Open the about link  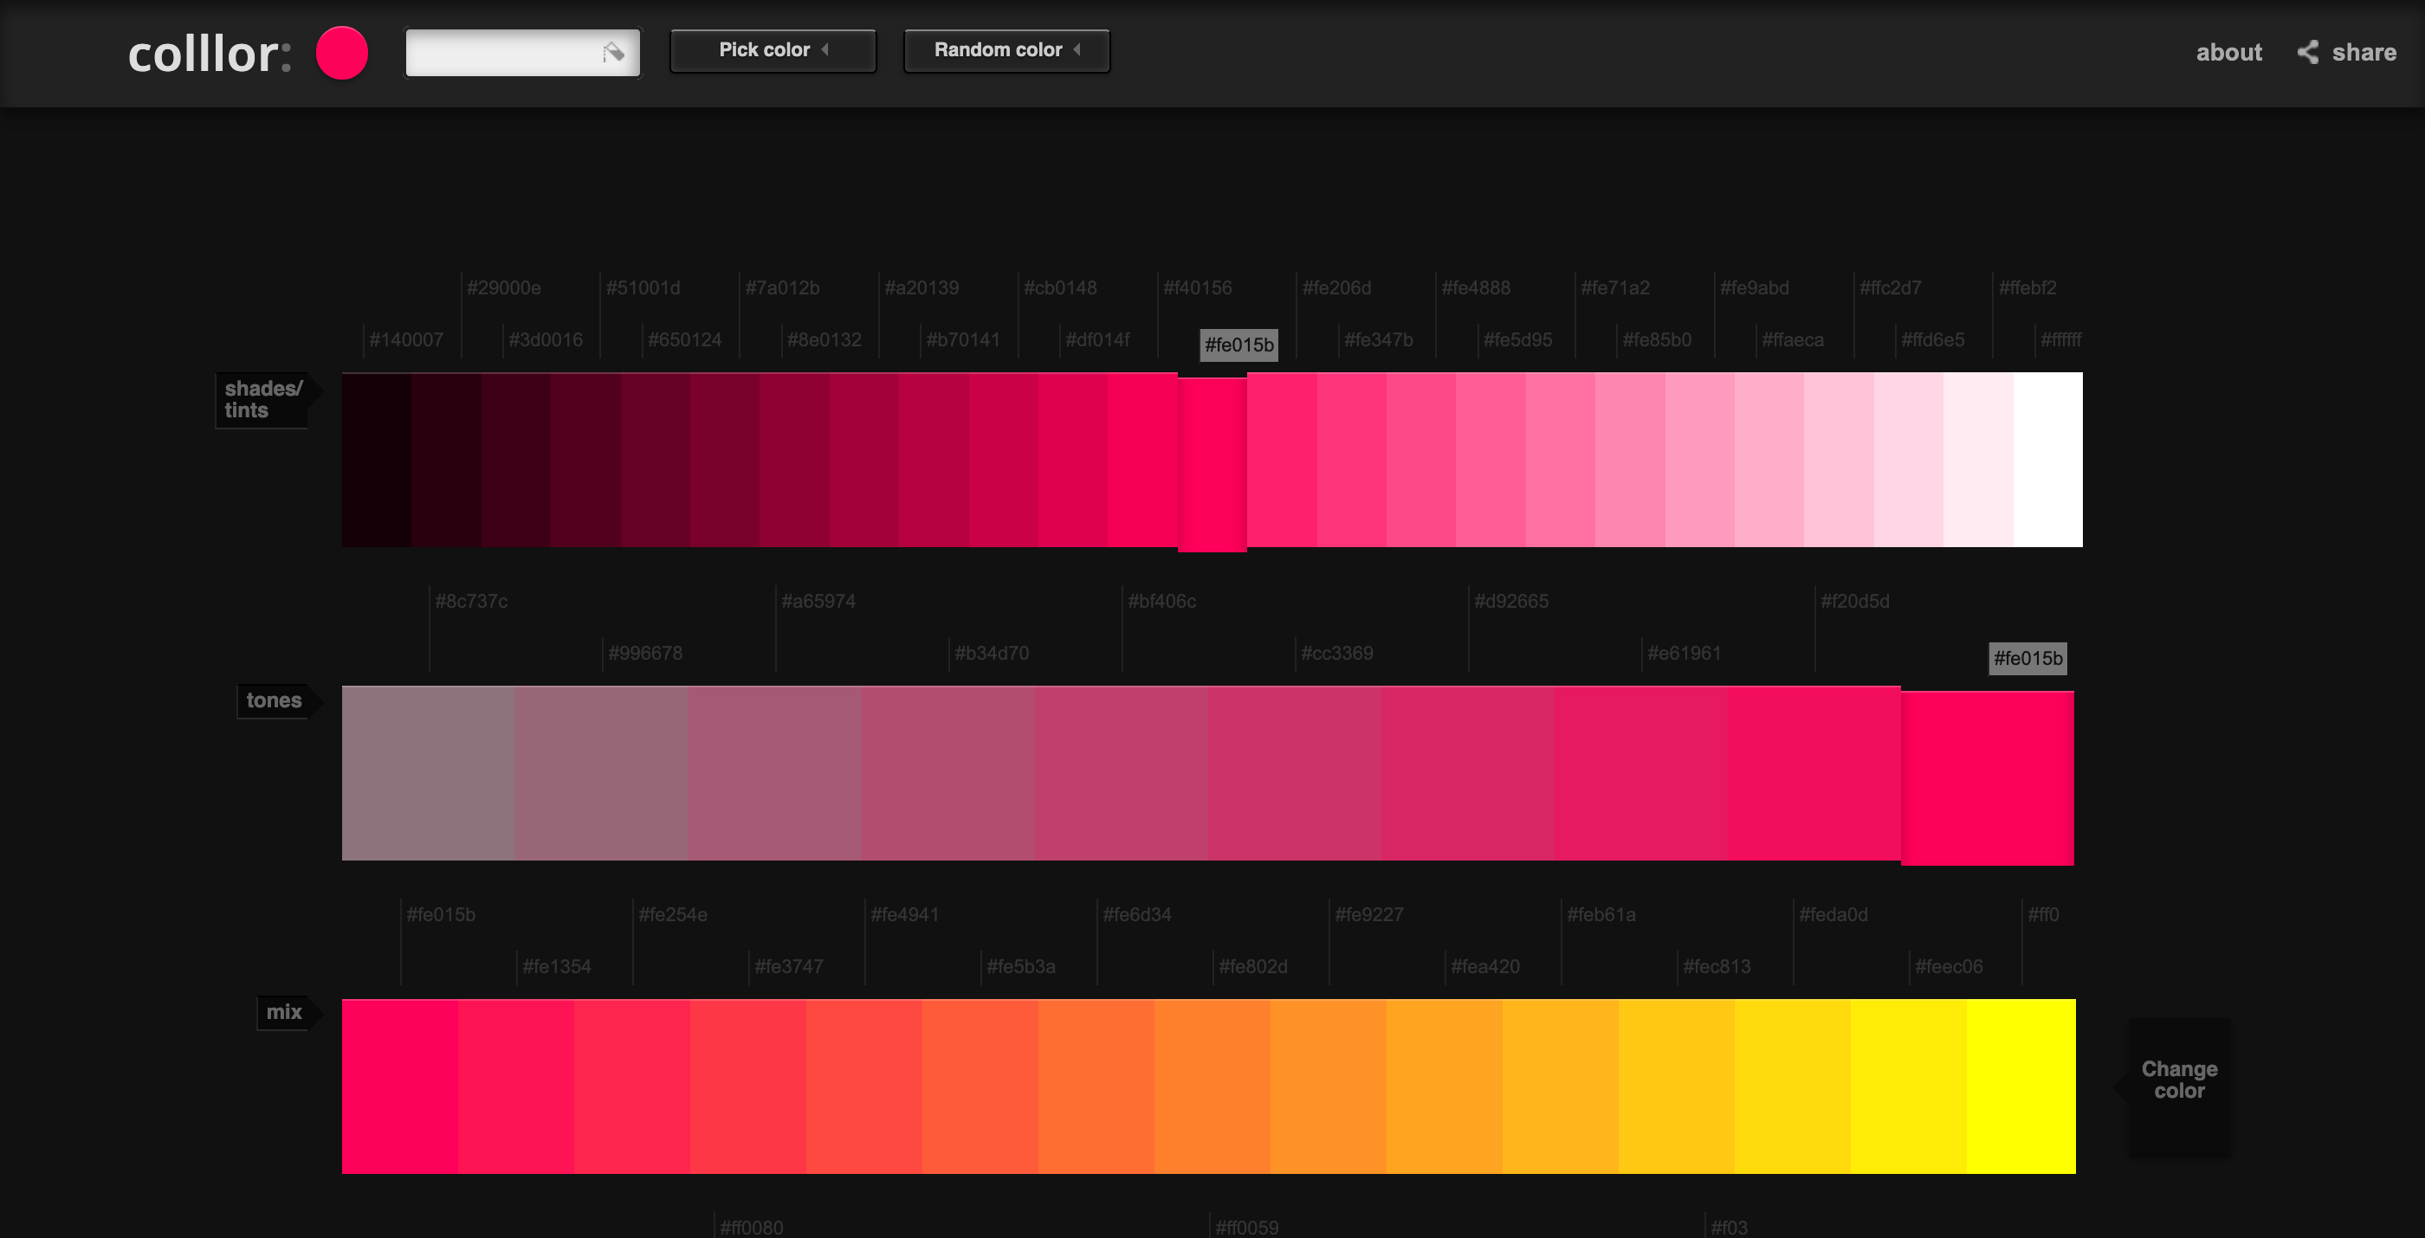(x=2228, y=53)
